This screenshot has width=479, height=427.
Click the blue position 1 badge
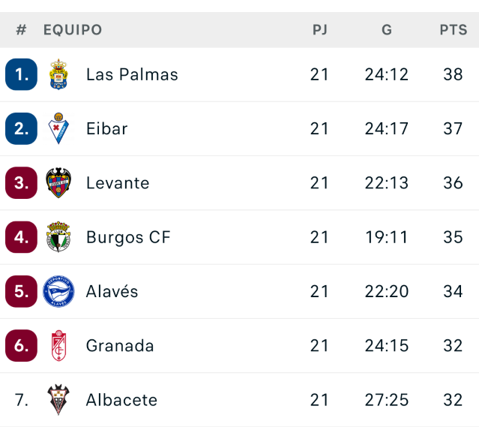pos(21,74)
